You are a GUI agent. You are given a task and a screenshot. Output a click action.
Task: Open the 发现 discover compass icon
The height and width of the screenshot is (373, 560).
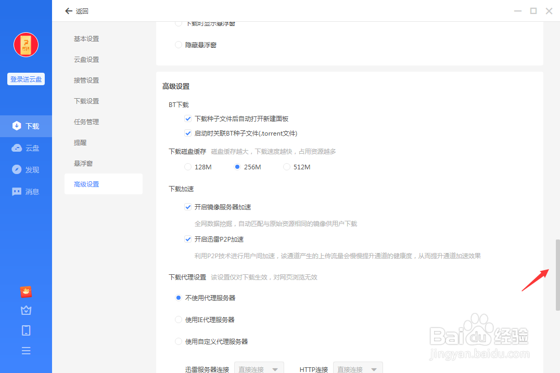pos(26,169)
